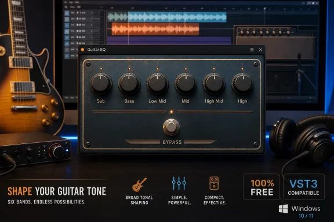This screenshot has height=222, width=334.
Task: Click the pedal Compact Effective icon
Action: (214, 183)
